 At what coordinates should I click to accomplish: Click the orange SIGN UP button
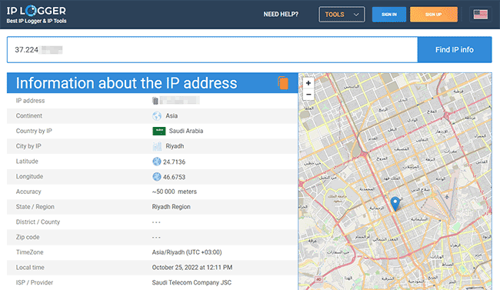[434, 15]
